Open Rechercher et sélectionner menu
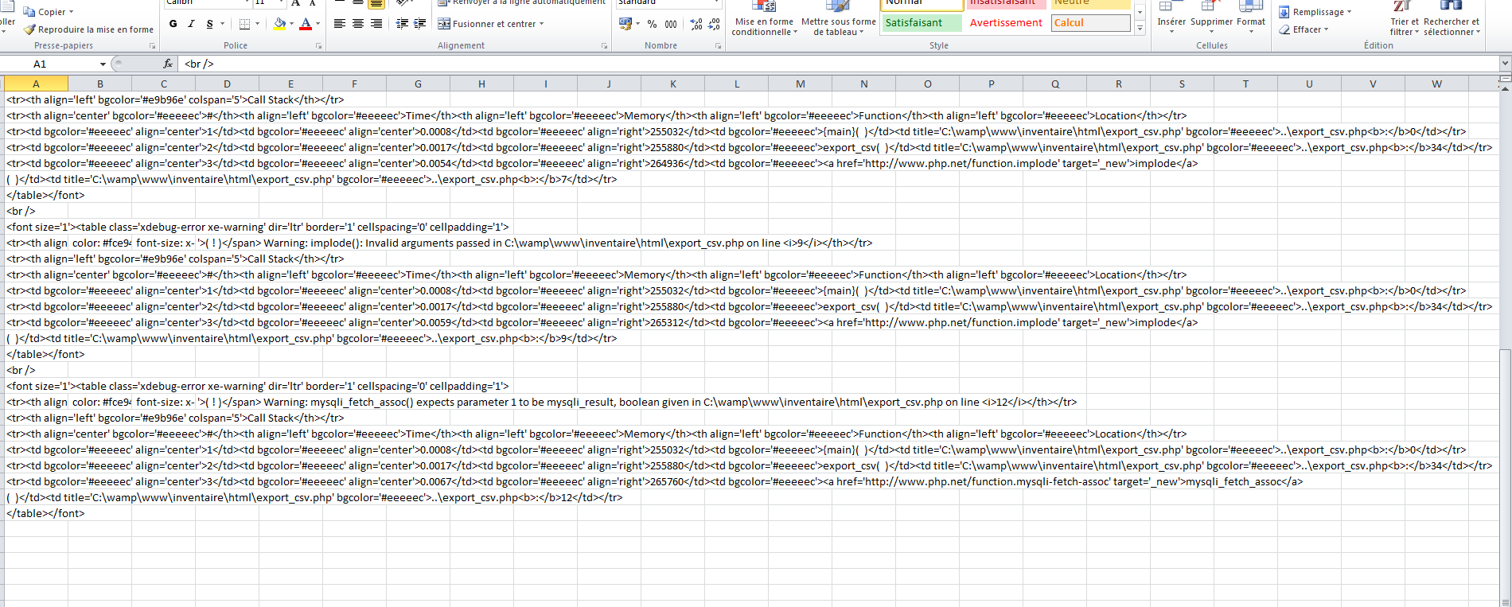The image size is (1512, 607). [1452, 20]
